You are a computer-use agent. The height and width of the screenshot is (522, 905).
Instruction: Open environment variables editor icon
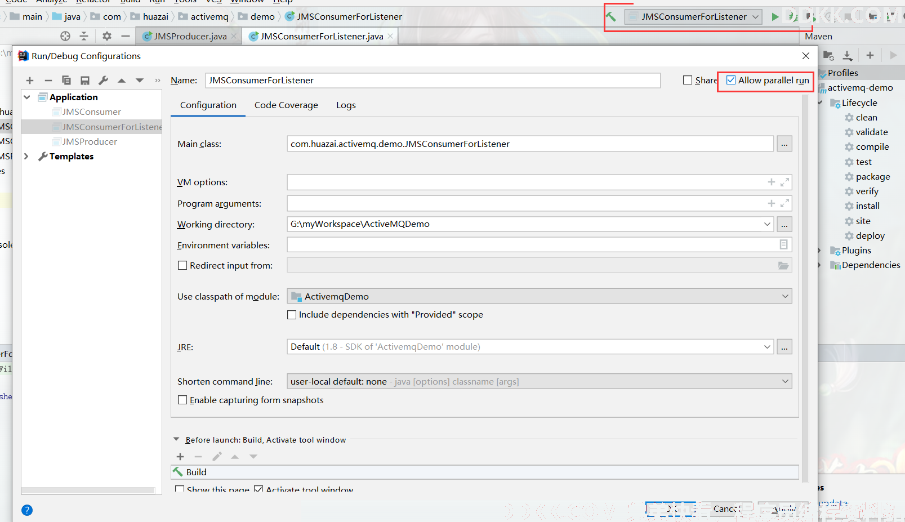click(783, 244)
